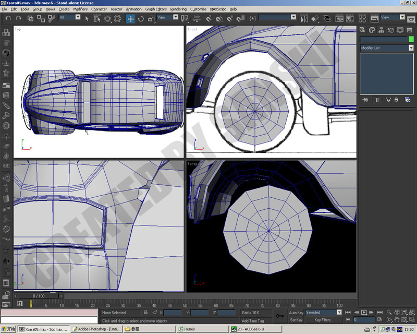The image size is (417, 334).
Task: Switch to the Display command panel tab
Action: click(x=400, y=30)
